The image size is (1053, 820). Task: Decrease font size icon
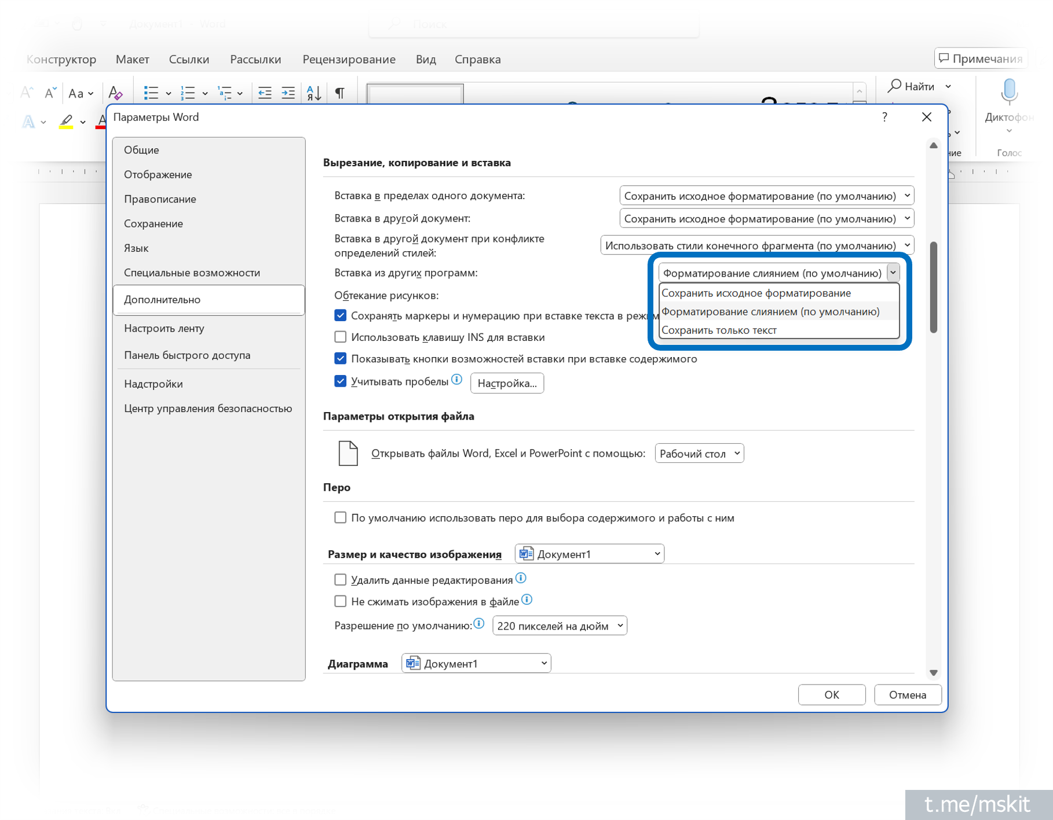(x=51, y=93)
